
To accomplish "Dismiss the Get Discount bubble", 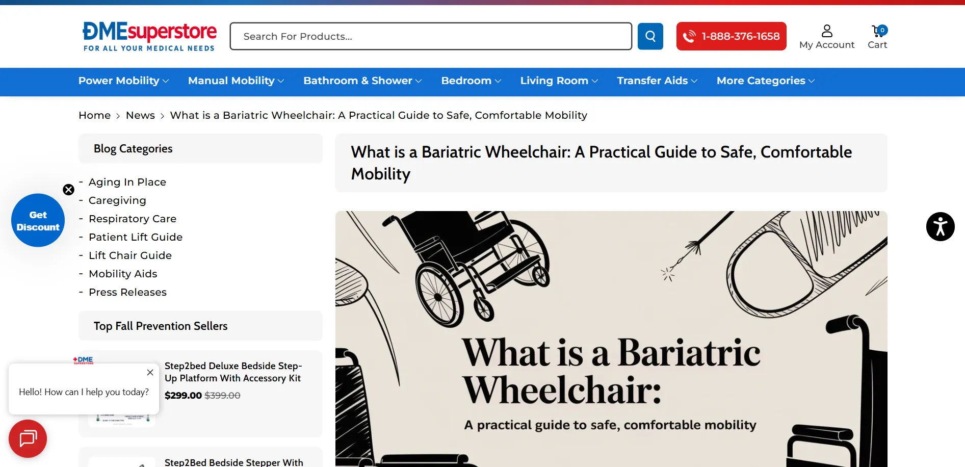I will click(68, 190).
